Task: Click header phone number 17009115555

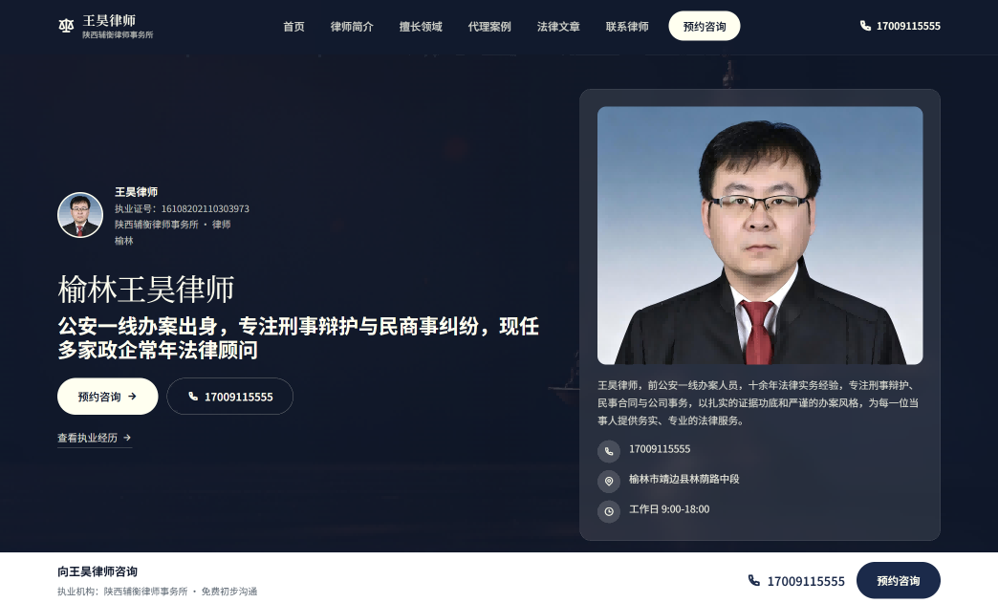Action: [x=908, y=26]
